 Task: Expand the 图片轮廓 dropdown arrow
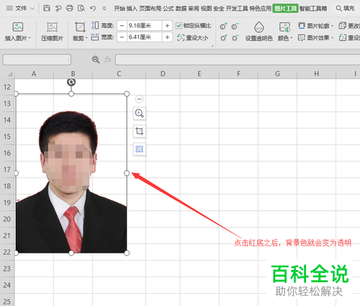(333, 26)
